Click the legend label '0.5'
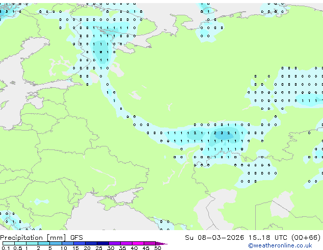323x250 pixels. coord(18,248)
